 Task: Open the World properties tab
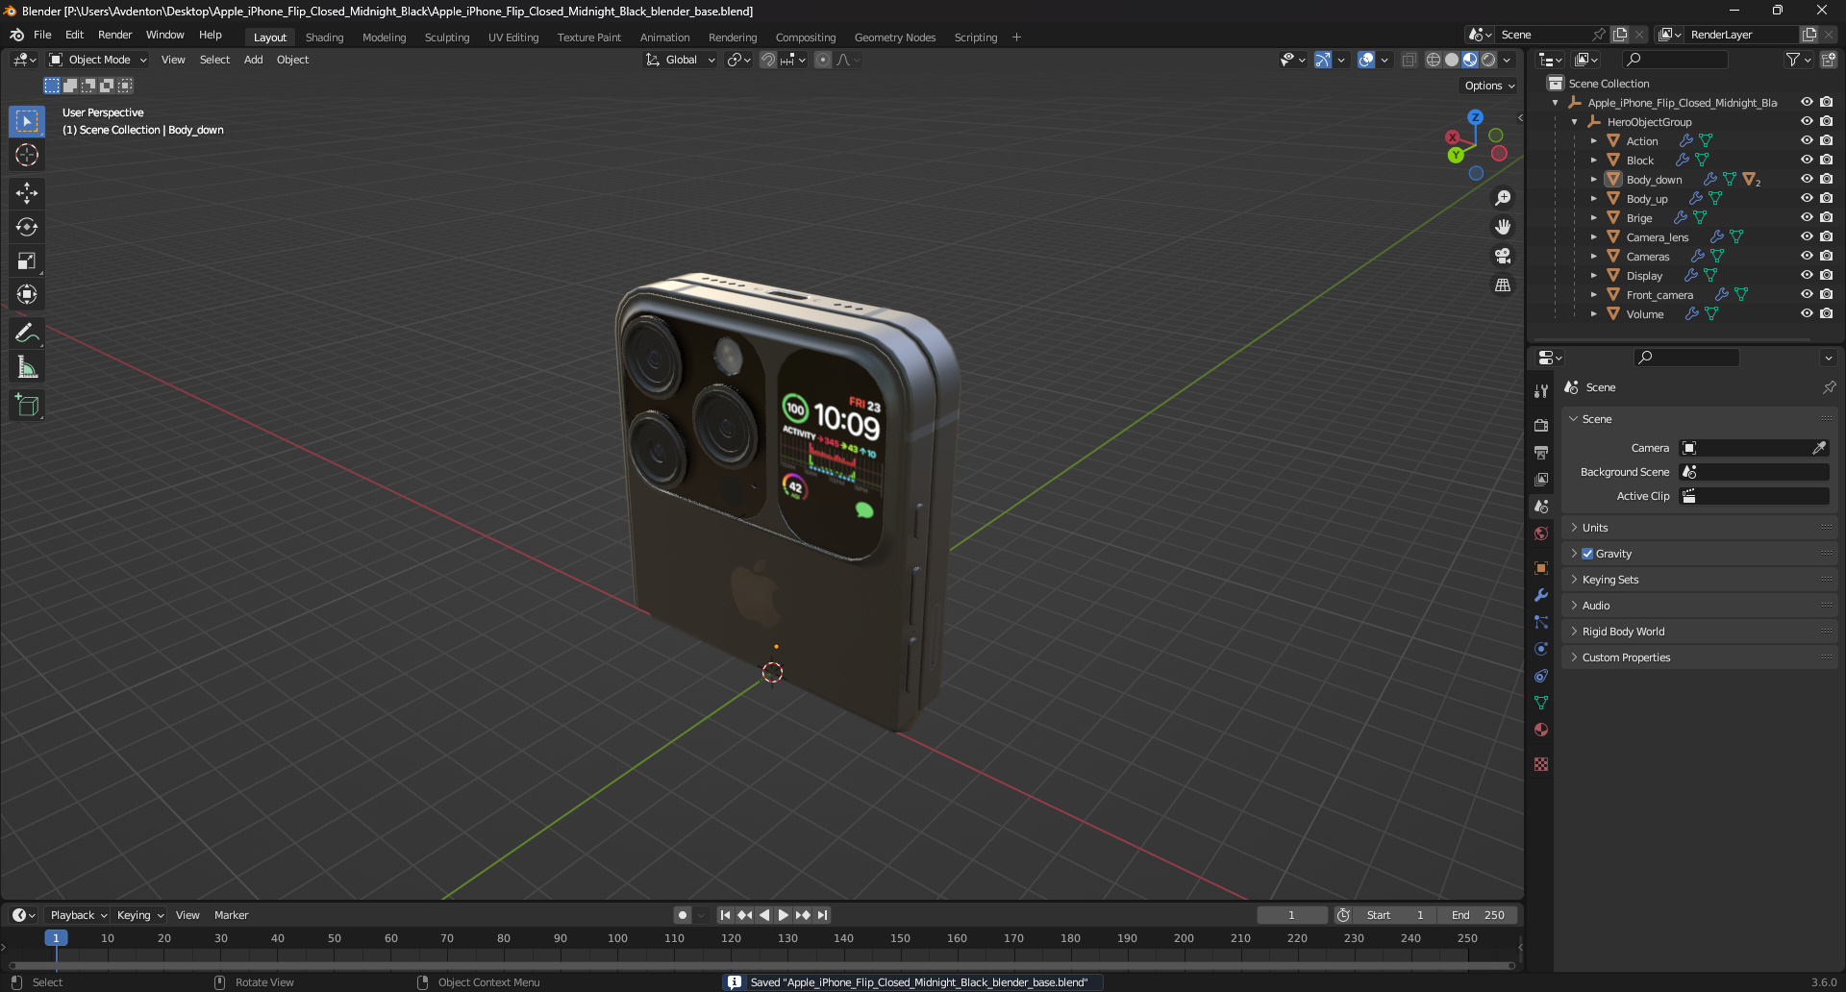click(x=1541, y=533)
